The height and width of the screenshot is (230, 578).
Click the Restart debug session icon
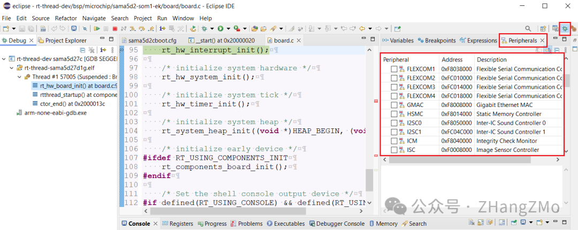click(193, 28)
